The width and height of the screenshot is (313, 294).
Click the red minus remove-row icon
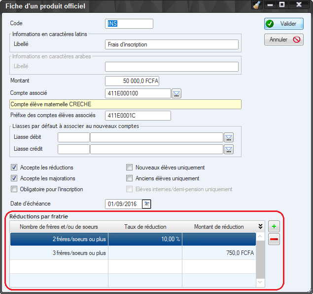274,240
